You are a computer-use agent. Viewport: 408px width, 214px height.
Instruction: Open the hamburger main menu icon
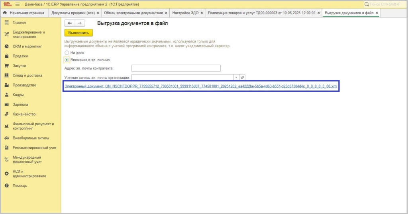(x=18, y=4)
